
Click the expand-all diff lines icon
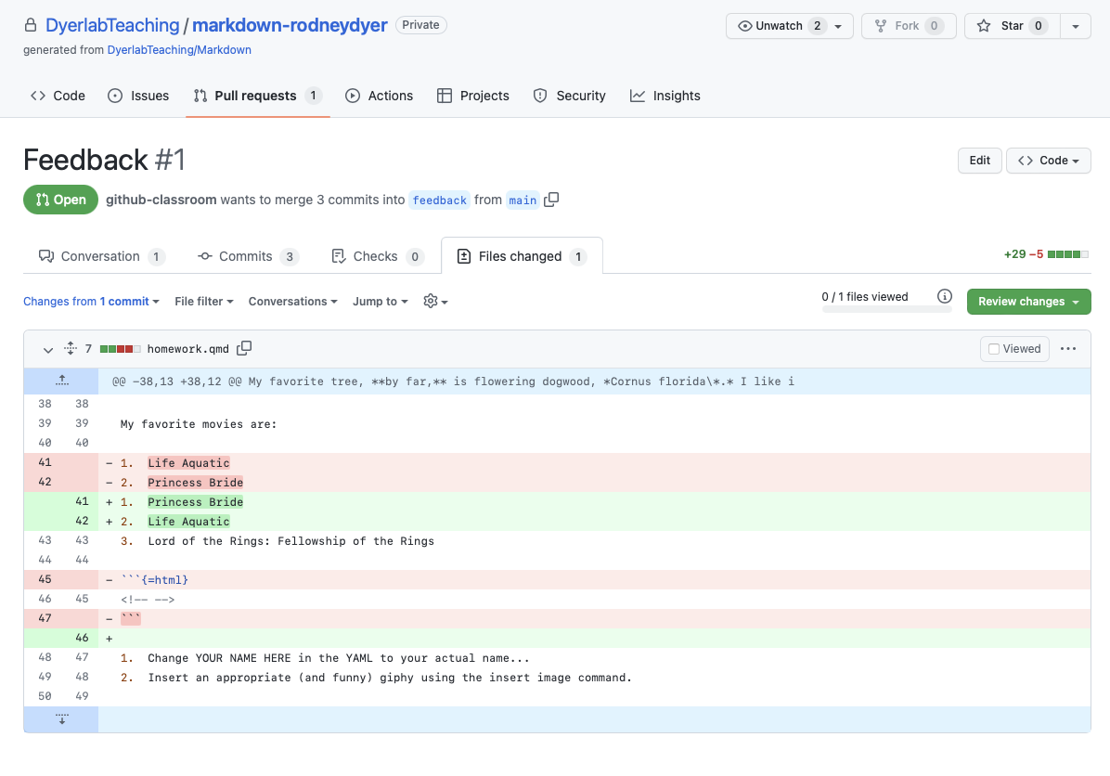pyautogui.click(x=70, y=349)
